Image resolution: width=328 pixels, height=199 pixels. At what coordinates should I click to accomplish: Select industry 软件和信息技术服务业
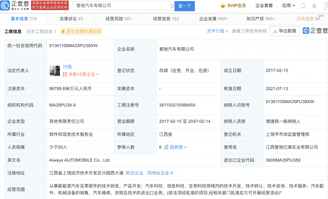click(x=71, y=134)
